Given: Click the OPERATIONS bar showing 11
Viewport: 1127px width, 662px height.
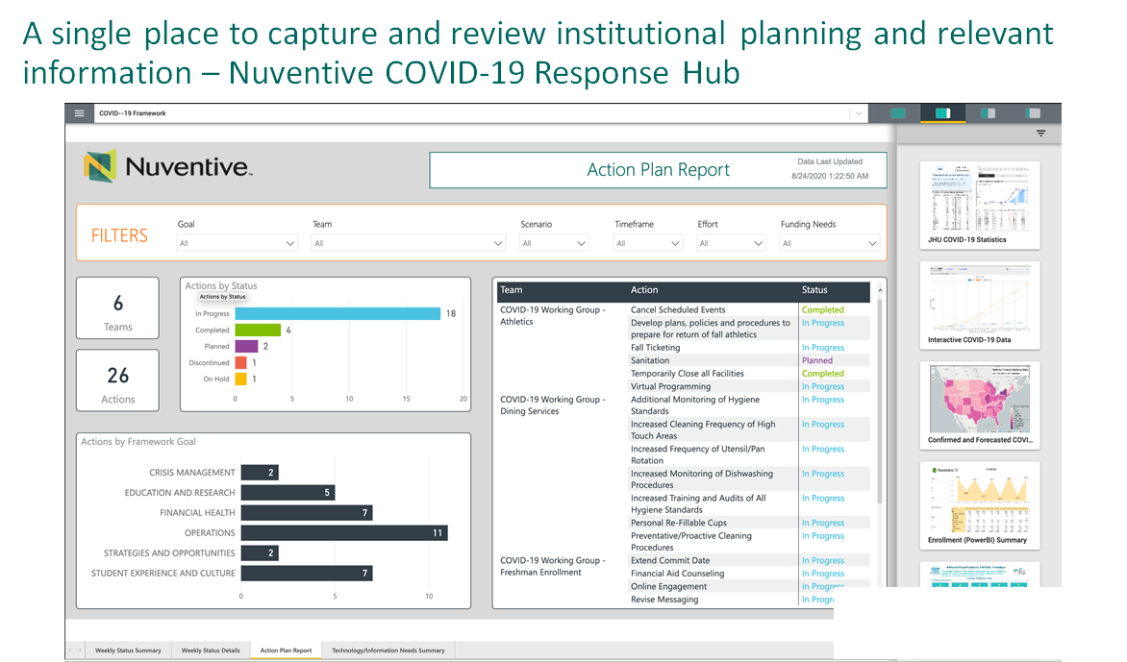Looking at the screenshot, I should pos(344,532).
